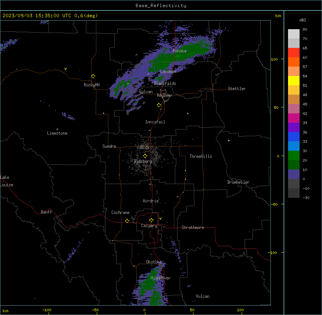Click the Calgary city label
The height and width of the screenshot is (315, 322).
pos(149,226)
